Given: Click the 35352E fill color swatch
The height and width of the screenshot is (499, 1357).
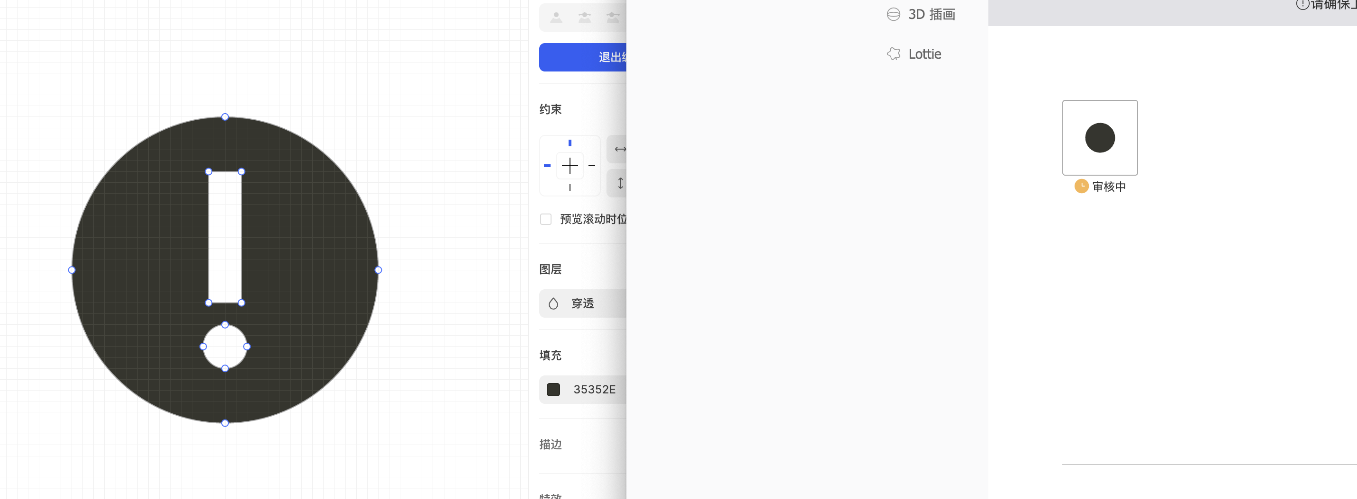Looking at the screenshot, I should point(554,390).
